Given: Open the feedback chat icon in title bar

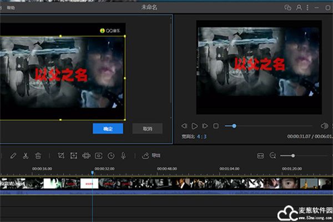Looking at the screenshot, I should (287, 8).
